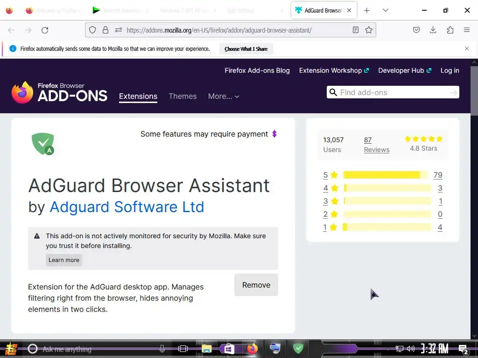This screenshot has height=358, width=478.
Task: Click the AdGuard shield taskbar icon
Action: [x=298, y=348]
